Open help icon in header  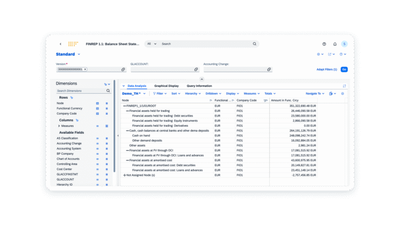[324, 44]
